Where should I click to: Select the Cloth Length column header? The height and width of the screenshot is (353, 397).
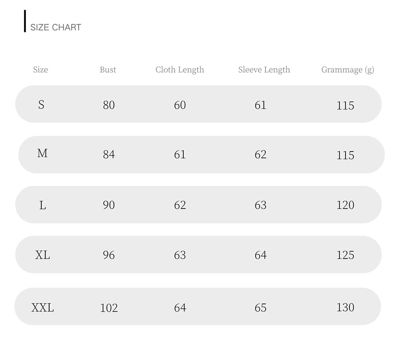pyautogui.click(x=180, y=70)
